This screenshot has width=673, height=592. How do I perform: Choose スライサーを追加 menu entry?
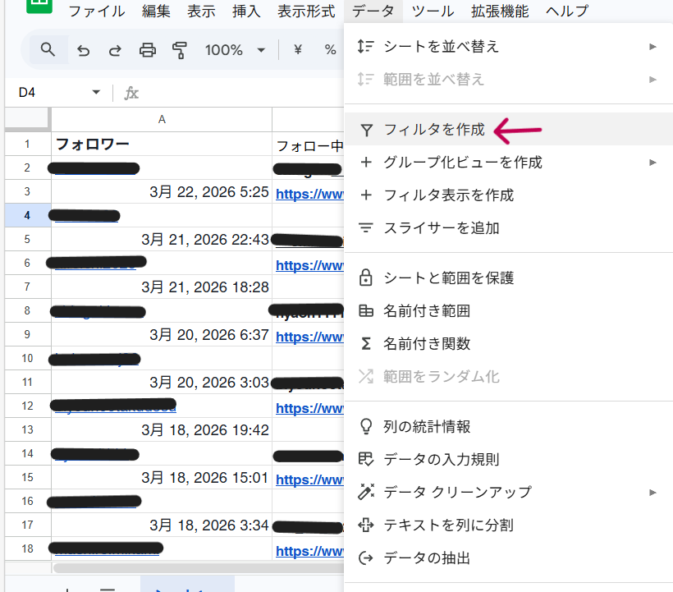pyautogui.click(x=441, y=228)
